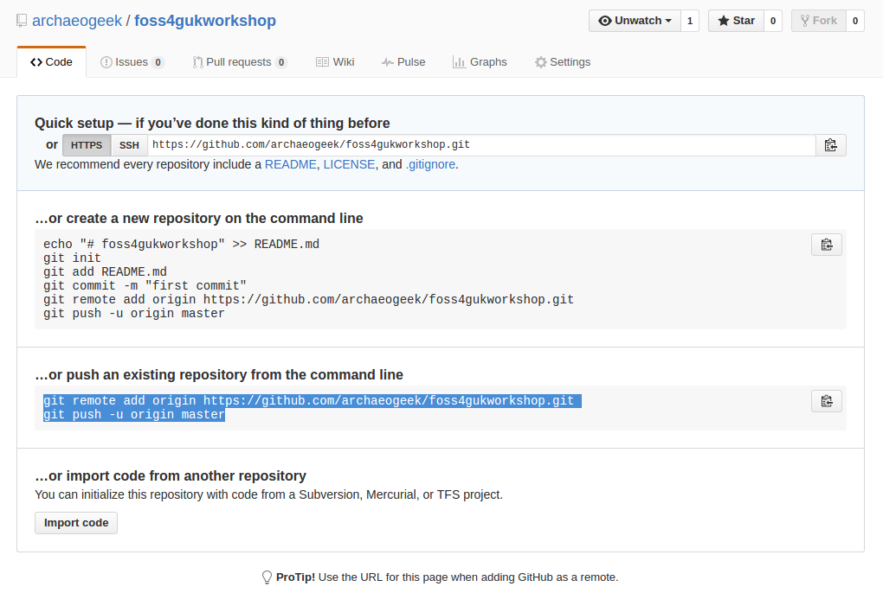Click the repository book icon beside archaeogeek
The width and height of the screenshot is (883, 593).
pos(22,21)
